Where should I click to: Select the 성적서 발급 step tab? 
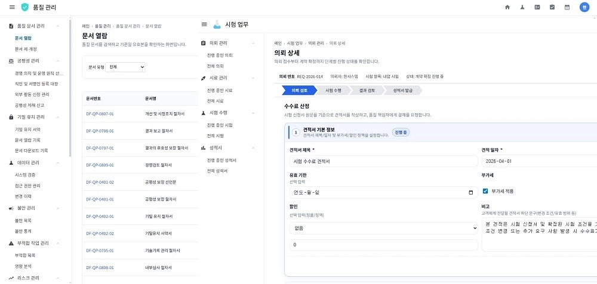[x=403, y=90]
